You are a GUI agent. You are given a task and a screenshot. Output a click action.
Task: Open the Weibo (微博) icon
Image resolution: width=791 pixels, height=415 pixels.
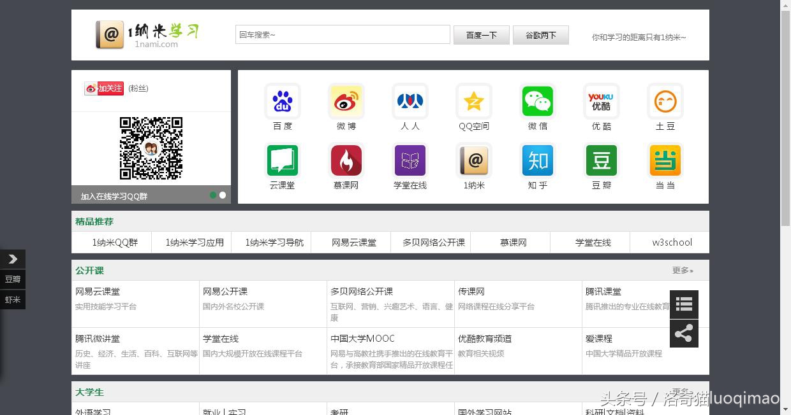click(346, 101)
